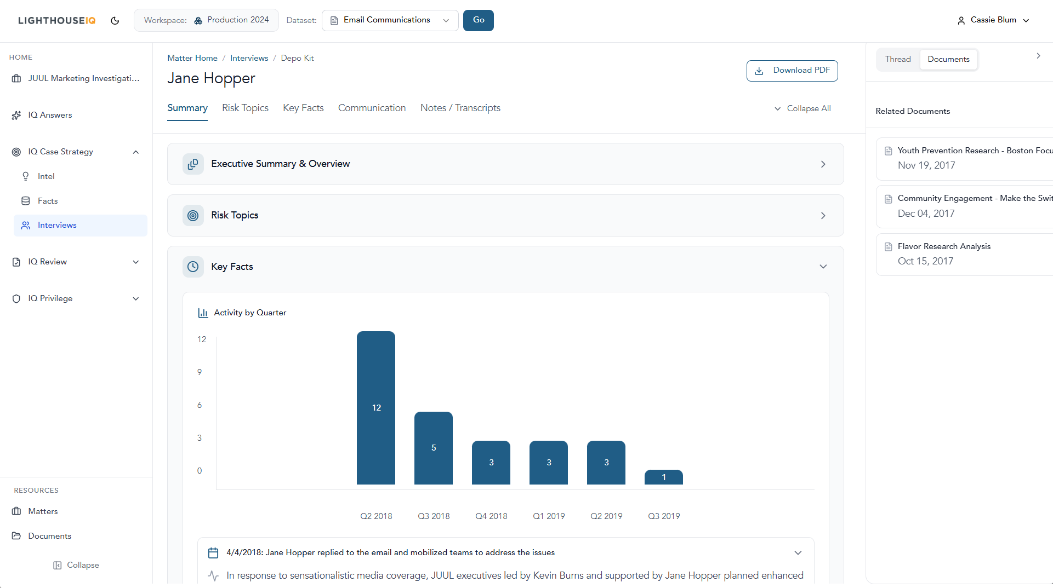Screen dimensions: 1053x588
Task: Expand the Risk Topics section chevron
Action: click(x=823, y=216)
